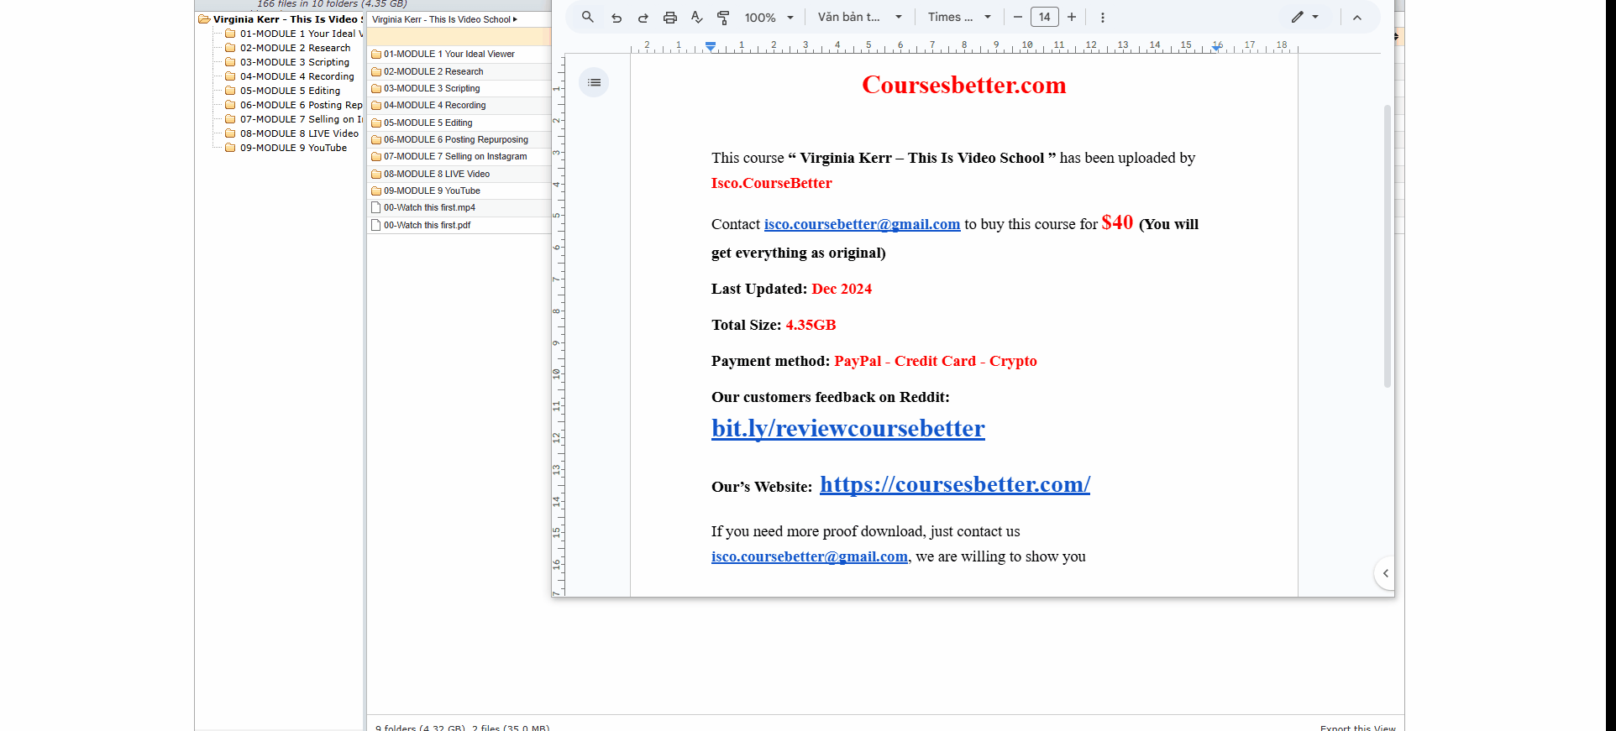Select 04-MODULE 4 Recording in the tree
The height and width of the screenshot is (731, 1616).
[296, 76]
